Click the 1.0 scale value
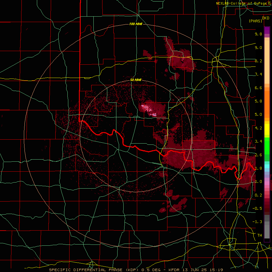 (258, 182)
